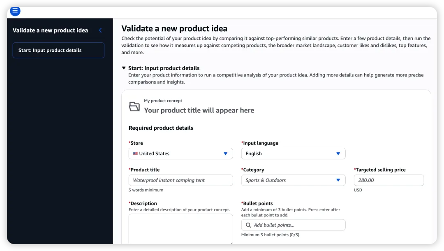Select Start: Input product details sidebar step

point(58,51)
